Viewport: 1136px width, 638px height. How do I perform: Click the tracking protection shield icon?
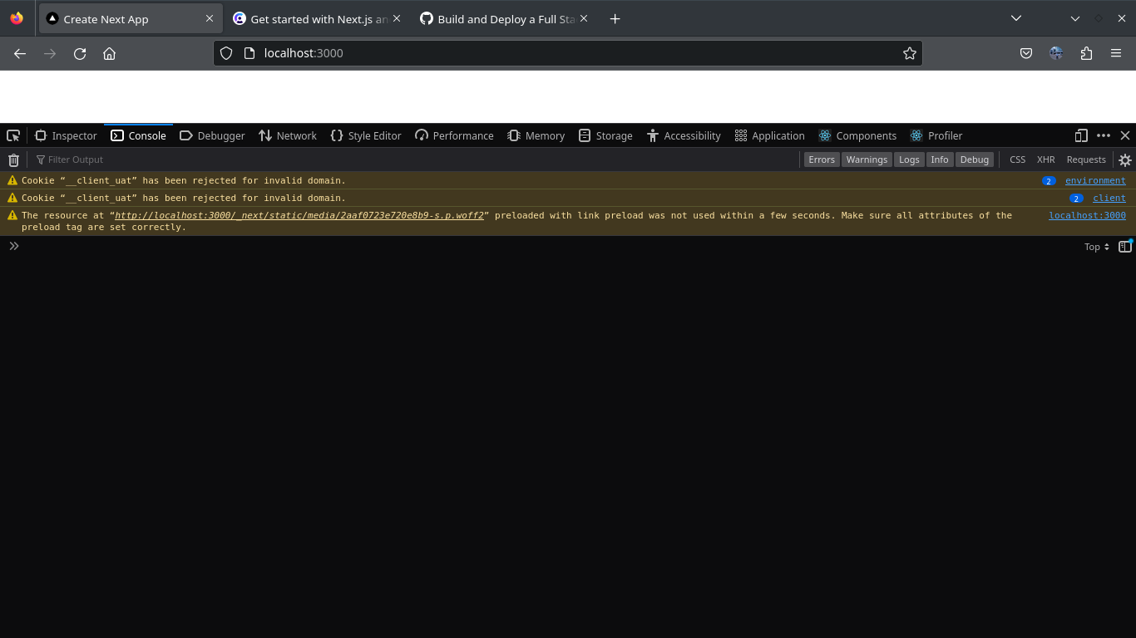(225, 52)
